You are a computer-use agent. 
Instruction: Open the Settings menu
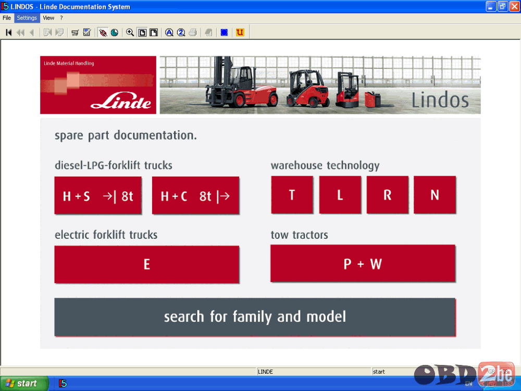tap(27, 18)
